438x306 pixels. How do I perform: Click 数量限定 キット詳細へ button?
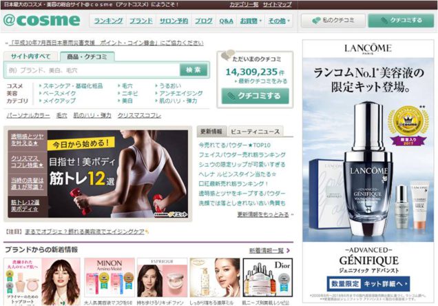368,284
